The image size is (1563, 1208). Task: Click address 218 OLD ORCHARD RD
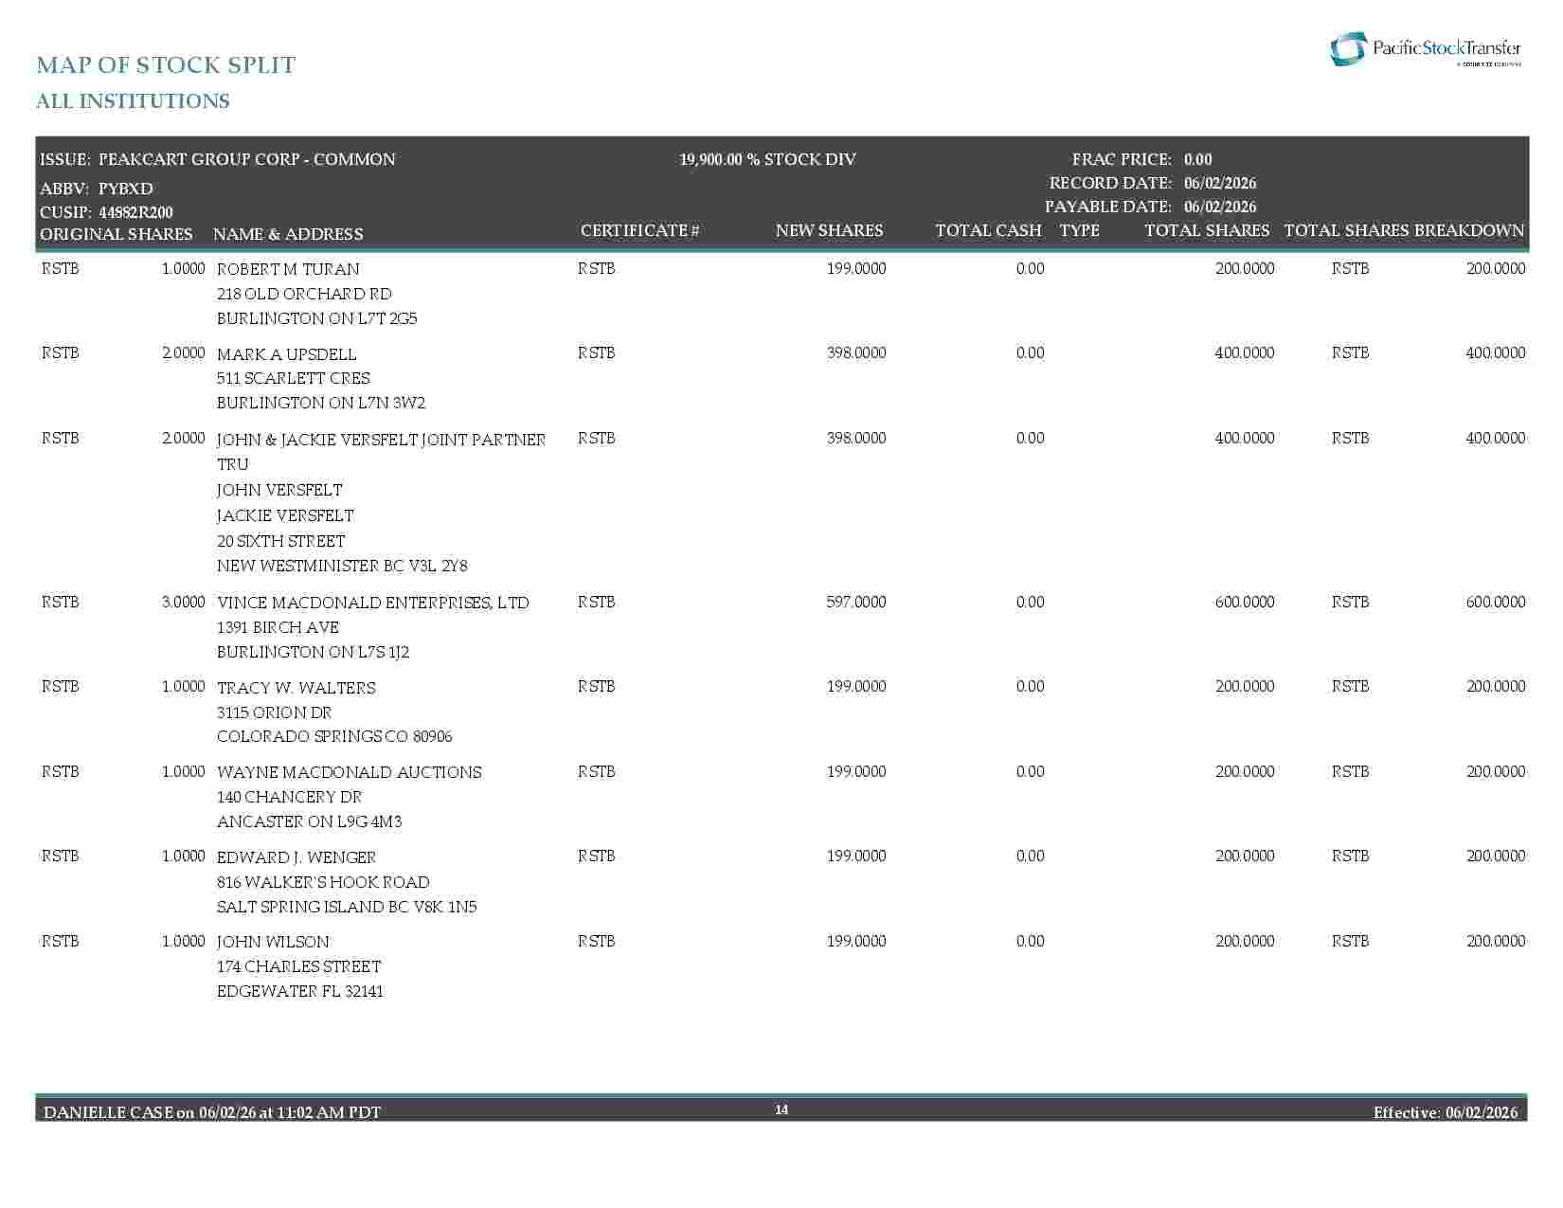(304, 294)
